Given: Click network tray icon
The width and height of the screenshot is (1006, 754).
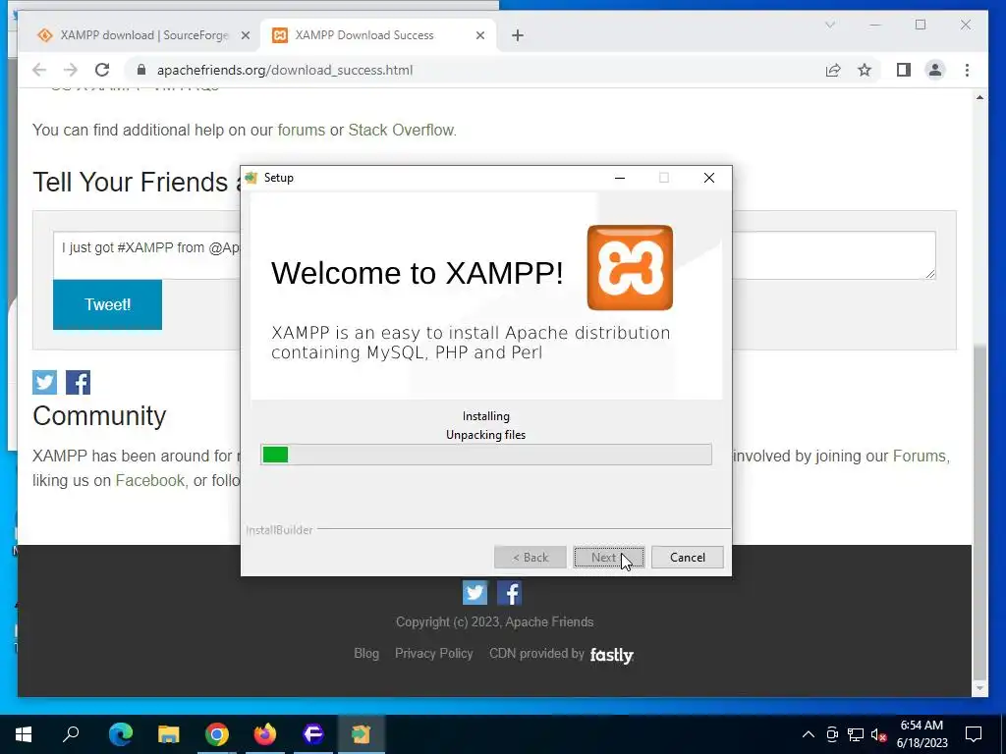Looking at the screenshot, I should click(x=856, y=734).
